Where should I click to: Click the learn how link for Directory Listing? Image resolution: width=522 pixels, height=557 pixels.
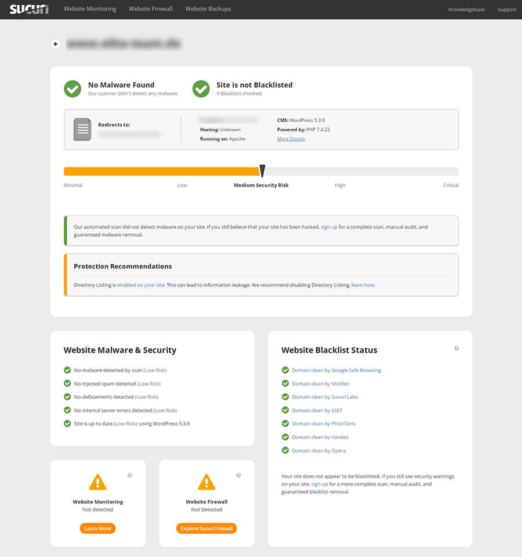point(363,285)
